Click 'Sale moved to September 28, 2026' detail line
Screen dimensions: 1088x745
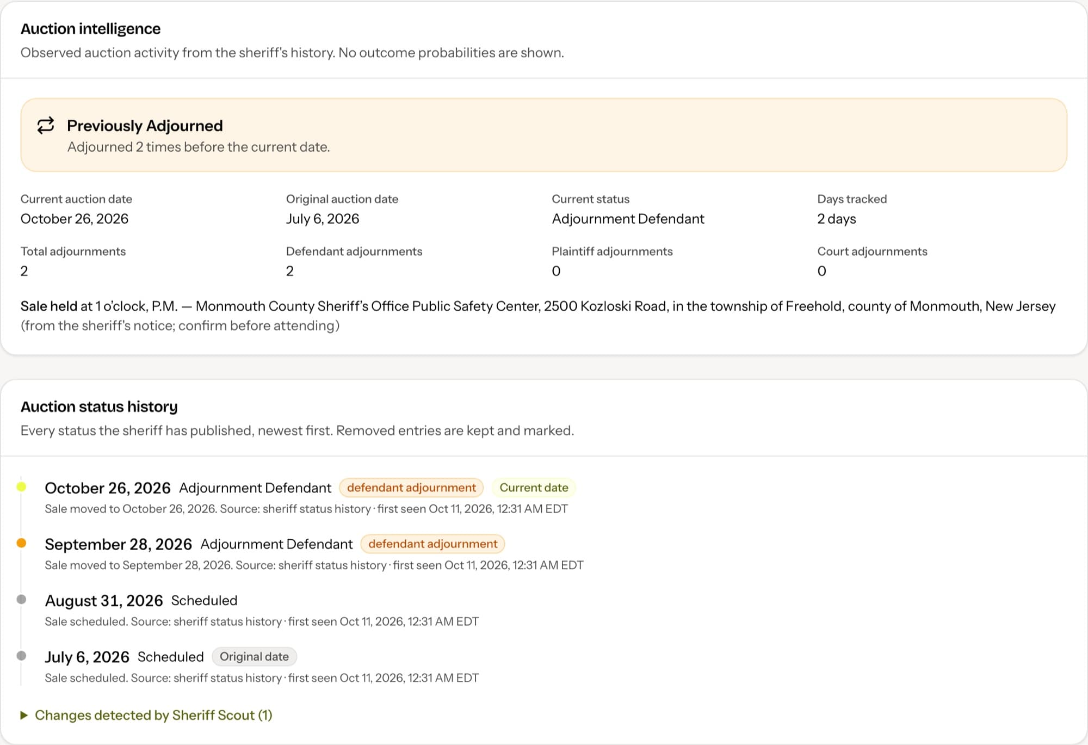314,565
